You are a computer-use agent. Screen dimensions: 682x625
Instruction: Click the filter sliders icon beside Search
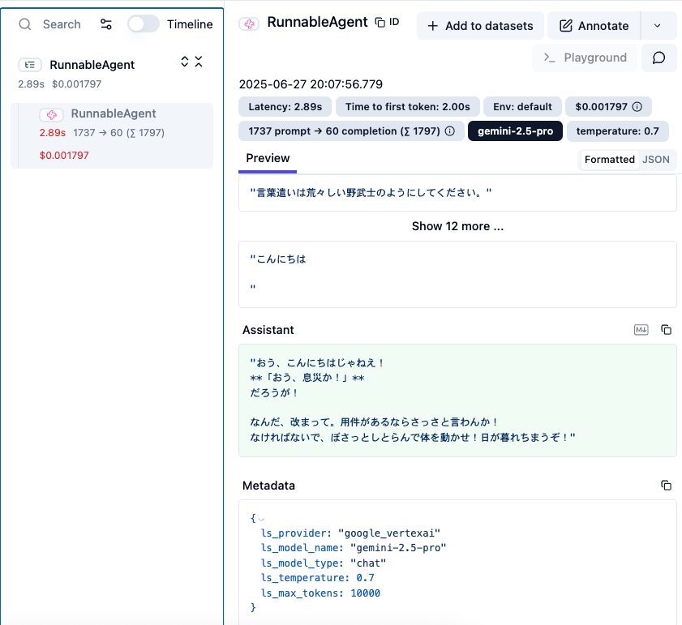106,24
